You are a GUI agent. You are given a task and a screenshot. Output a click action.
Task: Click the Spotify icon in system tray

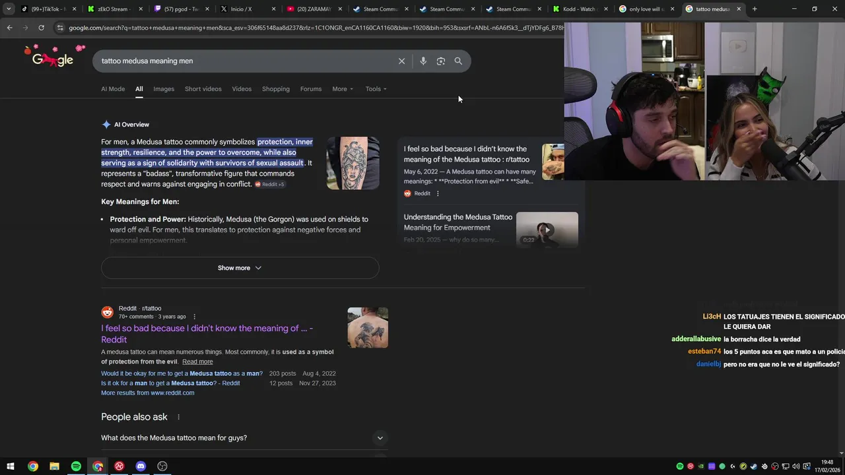[x=680, y=466]
